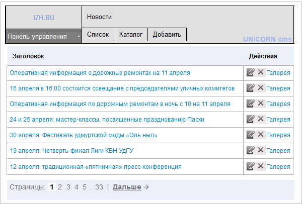Switch to the Список tab
Image resolution: width=302 pixels, height=204 pixels.
[98, 34]
